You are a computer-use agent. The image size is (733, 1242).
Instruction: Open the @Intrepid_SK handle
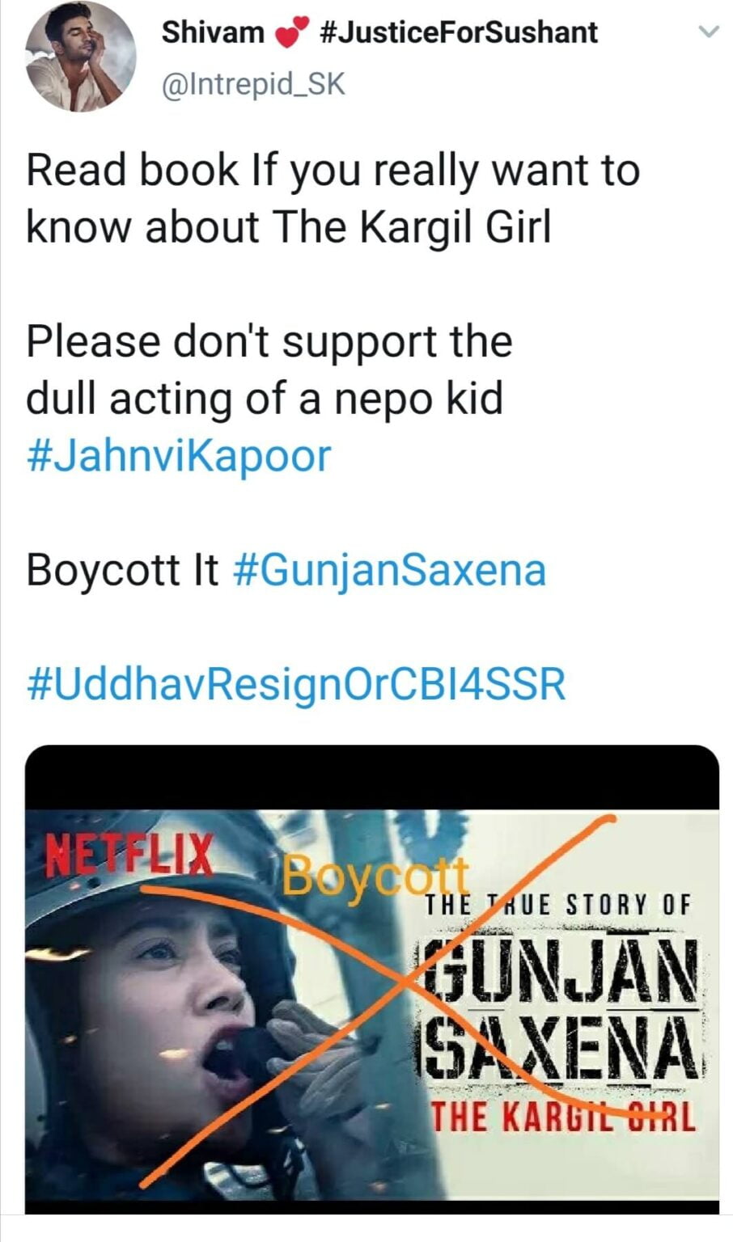(x=254, y=84)
